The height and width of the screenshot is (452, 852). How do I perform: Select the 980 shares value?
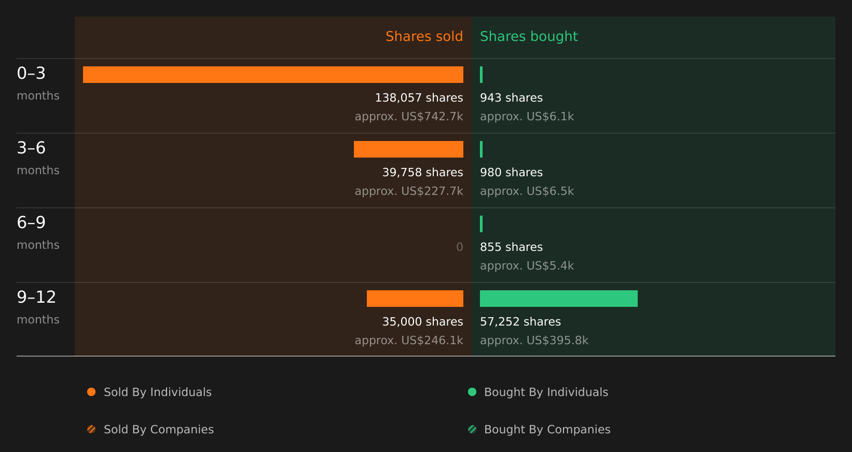pos(511,172)
